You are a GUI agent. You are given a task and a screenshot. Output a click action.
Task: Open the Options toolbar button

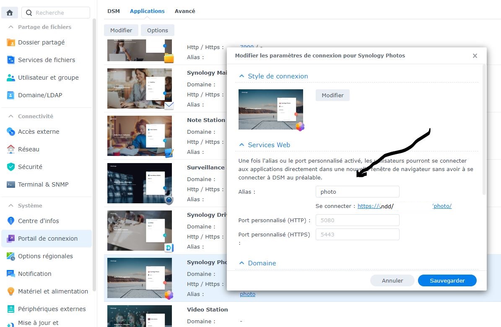click(x=158, y=30)
